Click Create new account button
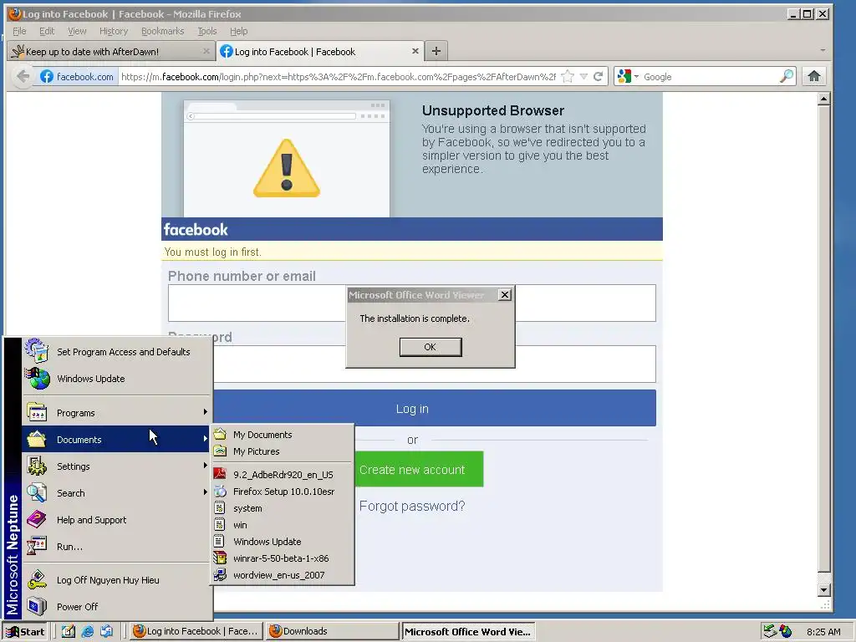 point(419,469)
